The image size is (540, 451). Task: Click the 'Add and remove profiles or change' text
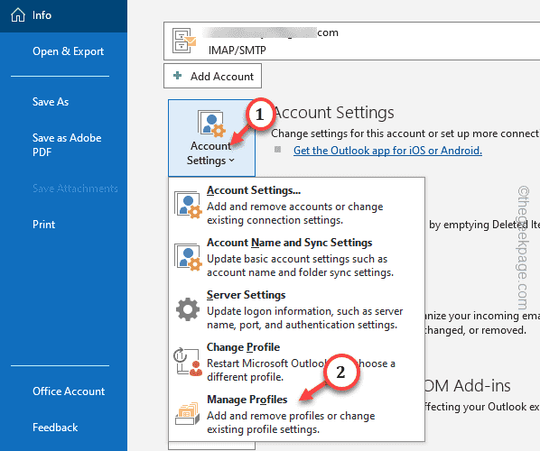tap(291, 416)
